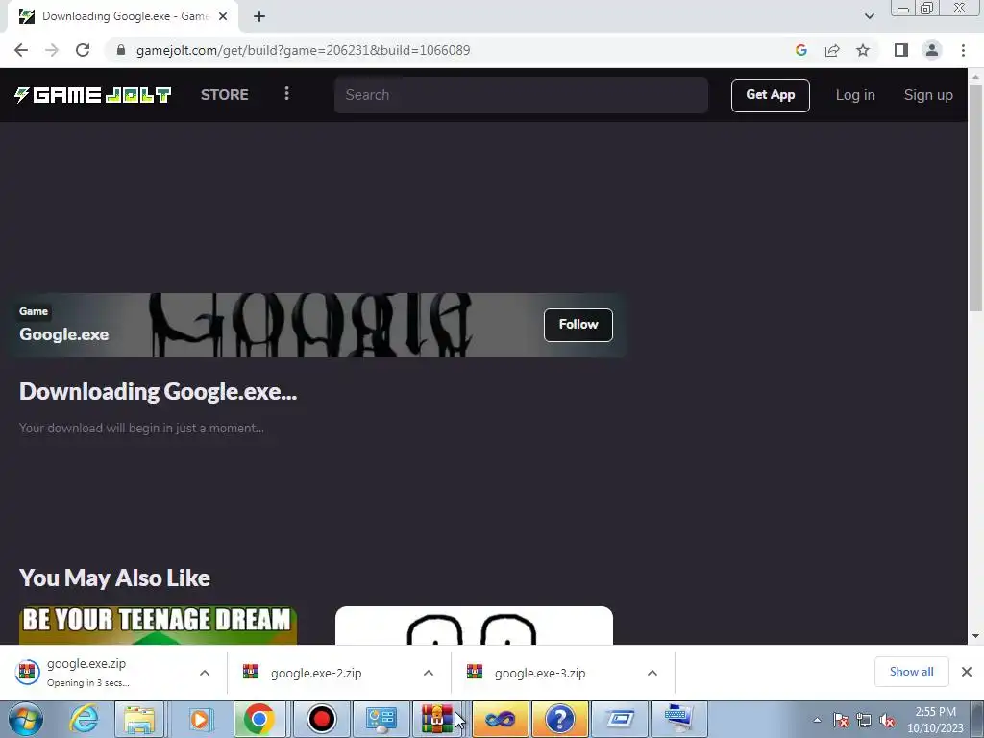Open the google.exe-3.zip download item
The width and height of the screenshot is (984, 738).
point(527,673)
